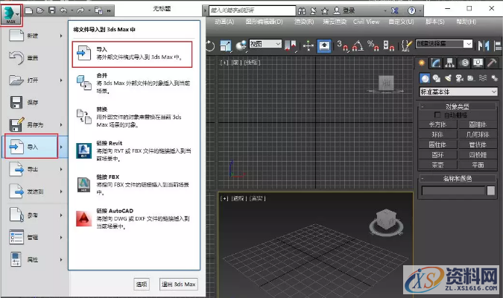Open the Utilities hammer tab

492,63
